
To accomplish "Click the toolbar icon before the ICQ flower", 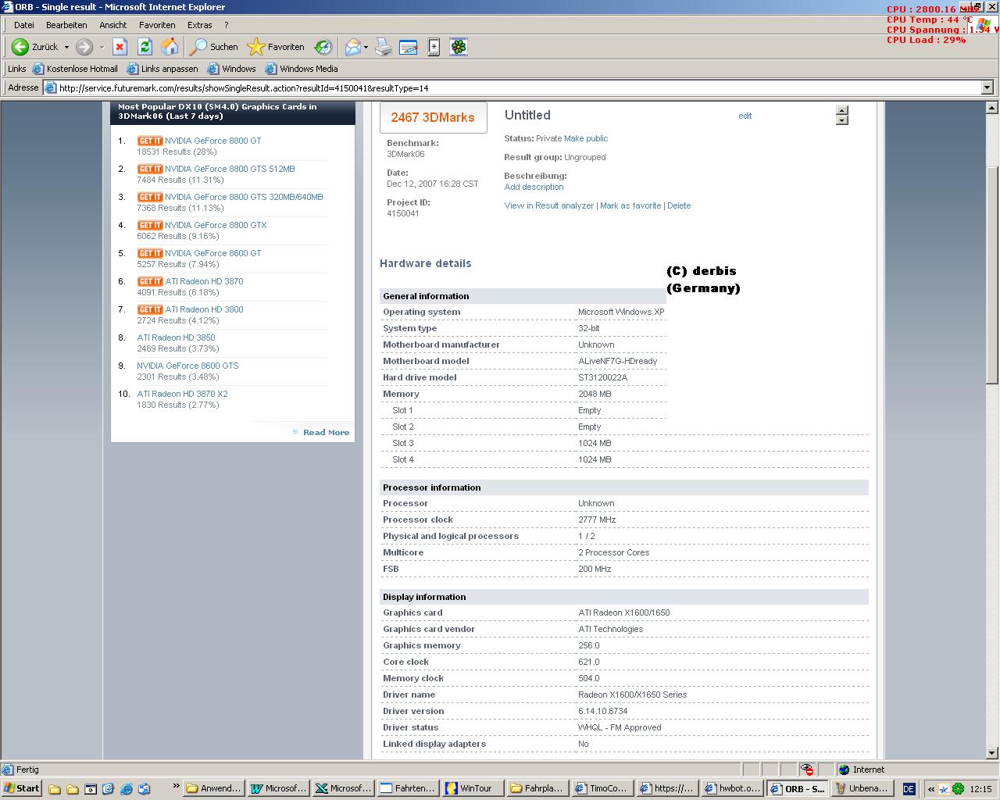I will (x=434, y=47).
